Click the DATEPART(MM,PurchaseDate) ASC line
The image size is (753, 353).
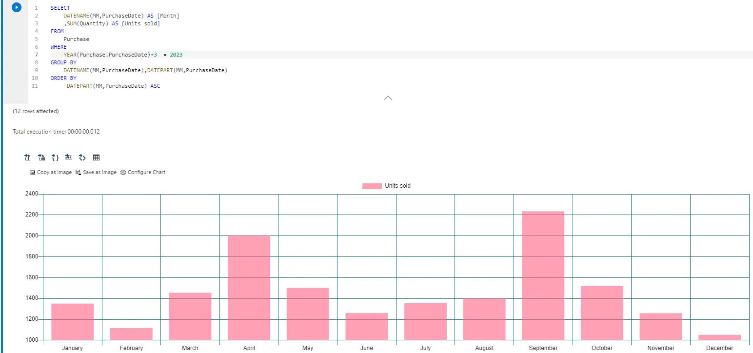[x=113, y=86]
